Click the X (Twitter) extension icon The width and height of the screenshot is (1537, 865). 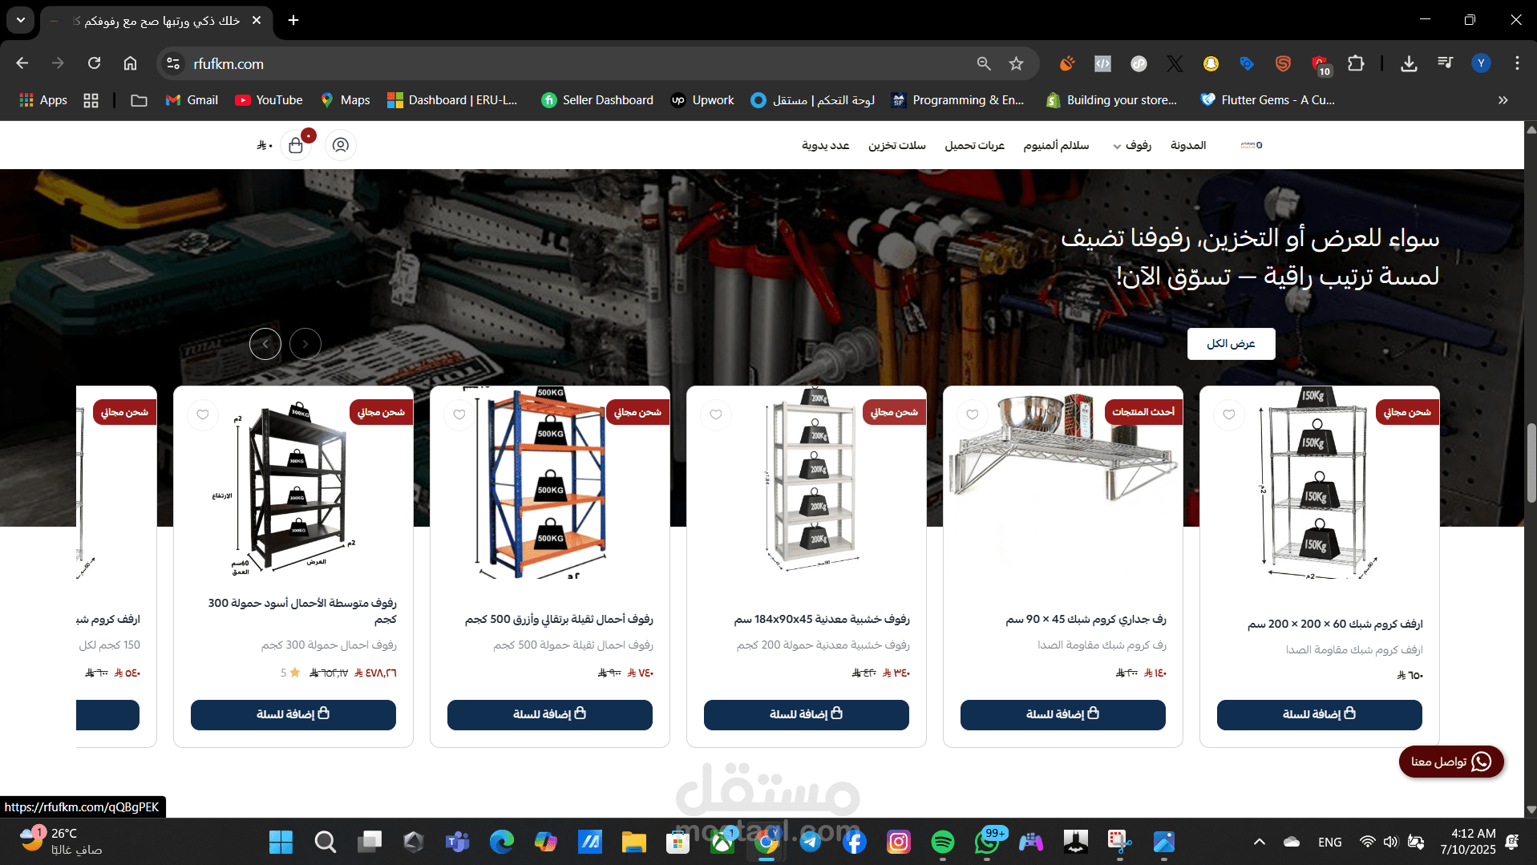[x=1175, y=63]
